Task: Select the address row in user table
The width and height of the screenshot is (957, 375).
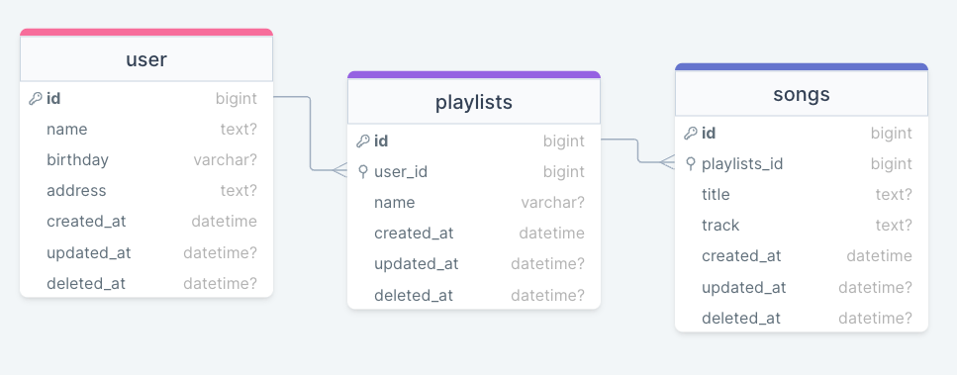Action: pyautogui.click(x=146, y=190)
